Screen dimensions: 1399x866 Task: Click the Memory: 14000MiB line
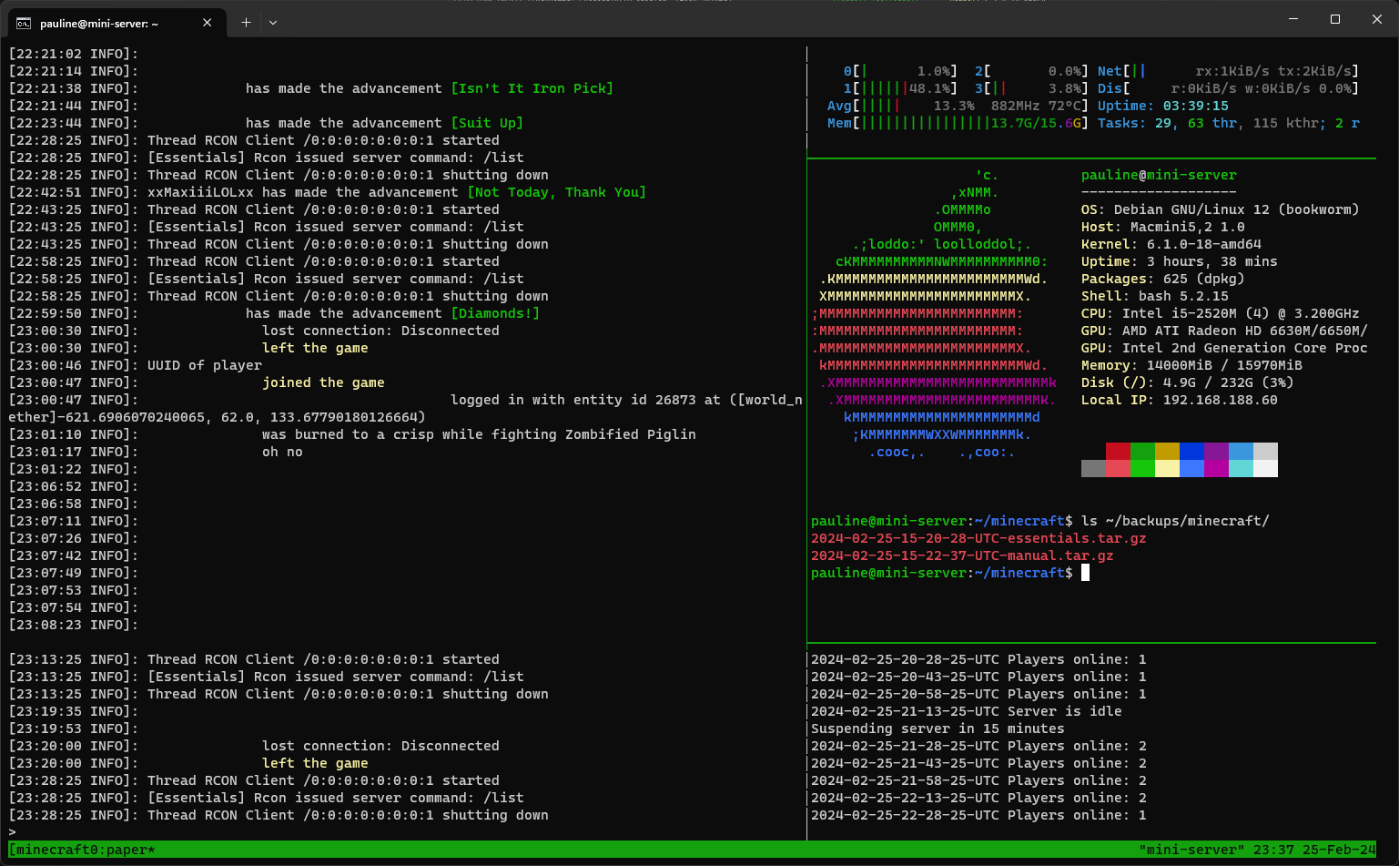(1191, 365)
